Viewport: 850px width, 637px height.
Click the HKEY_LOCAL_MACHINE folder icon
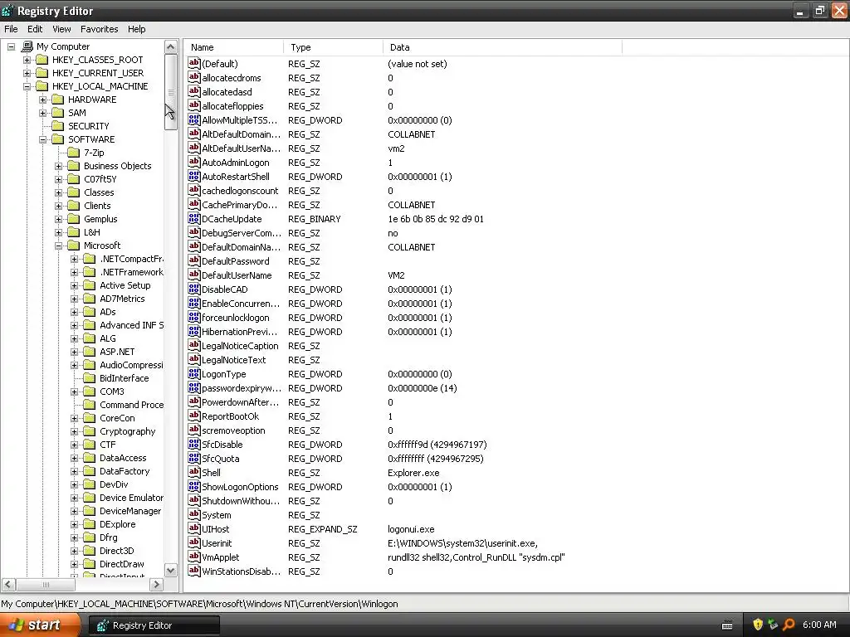pyautogui.click(x=42, y=86)
